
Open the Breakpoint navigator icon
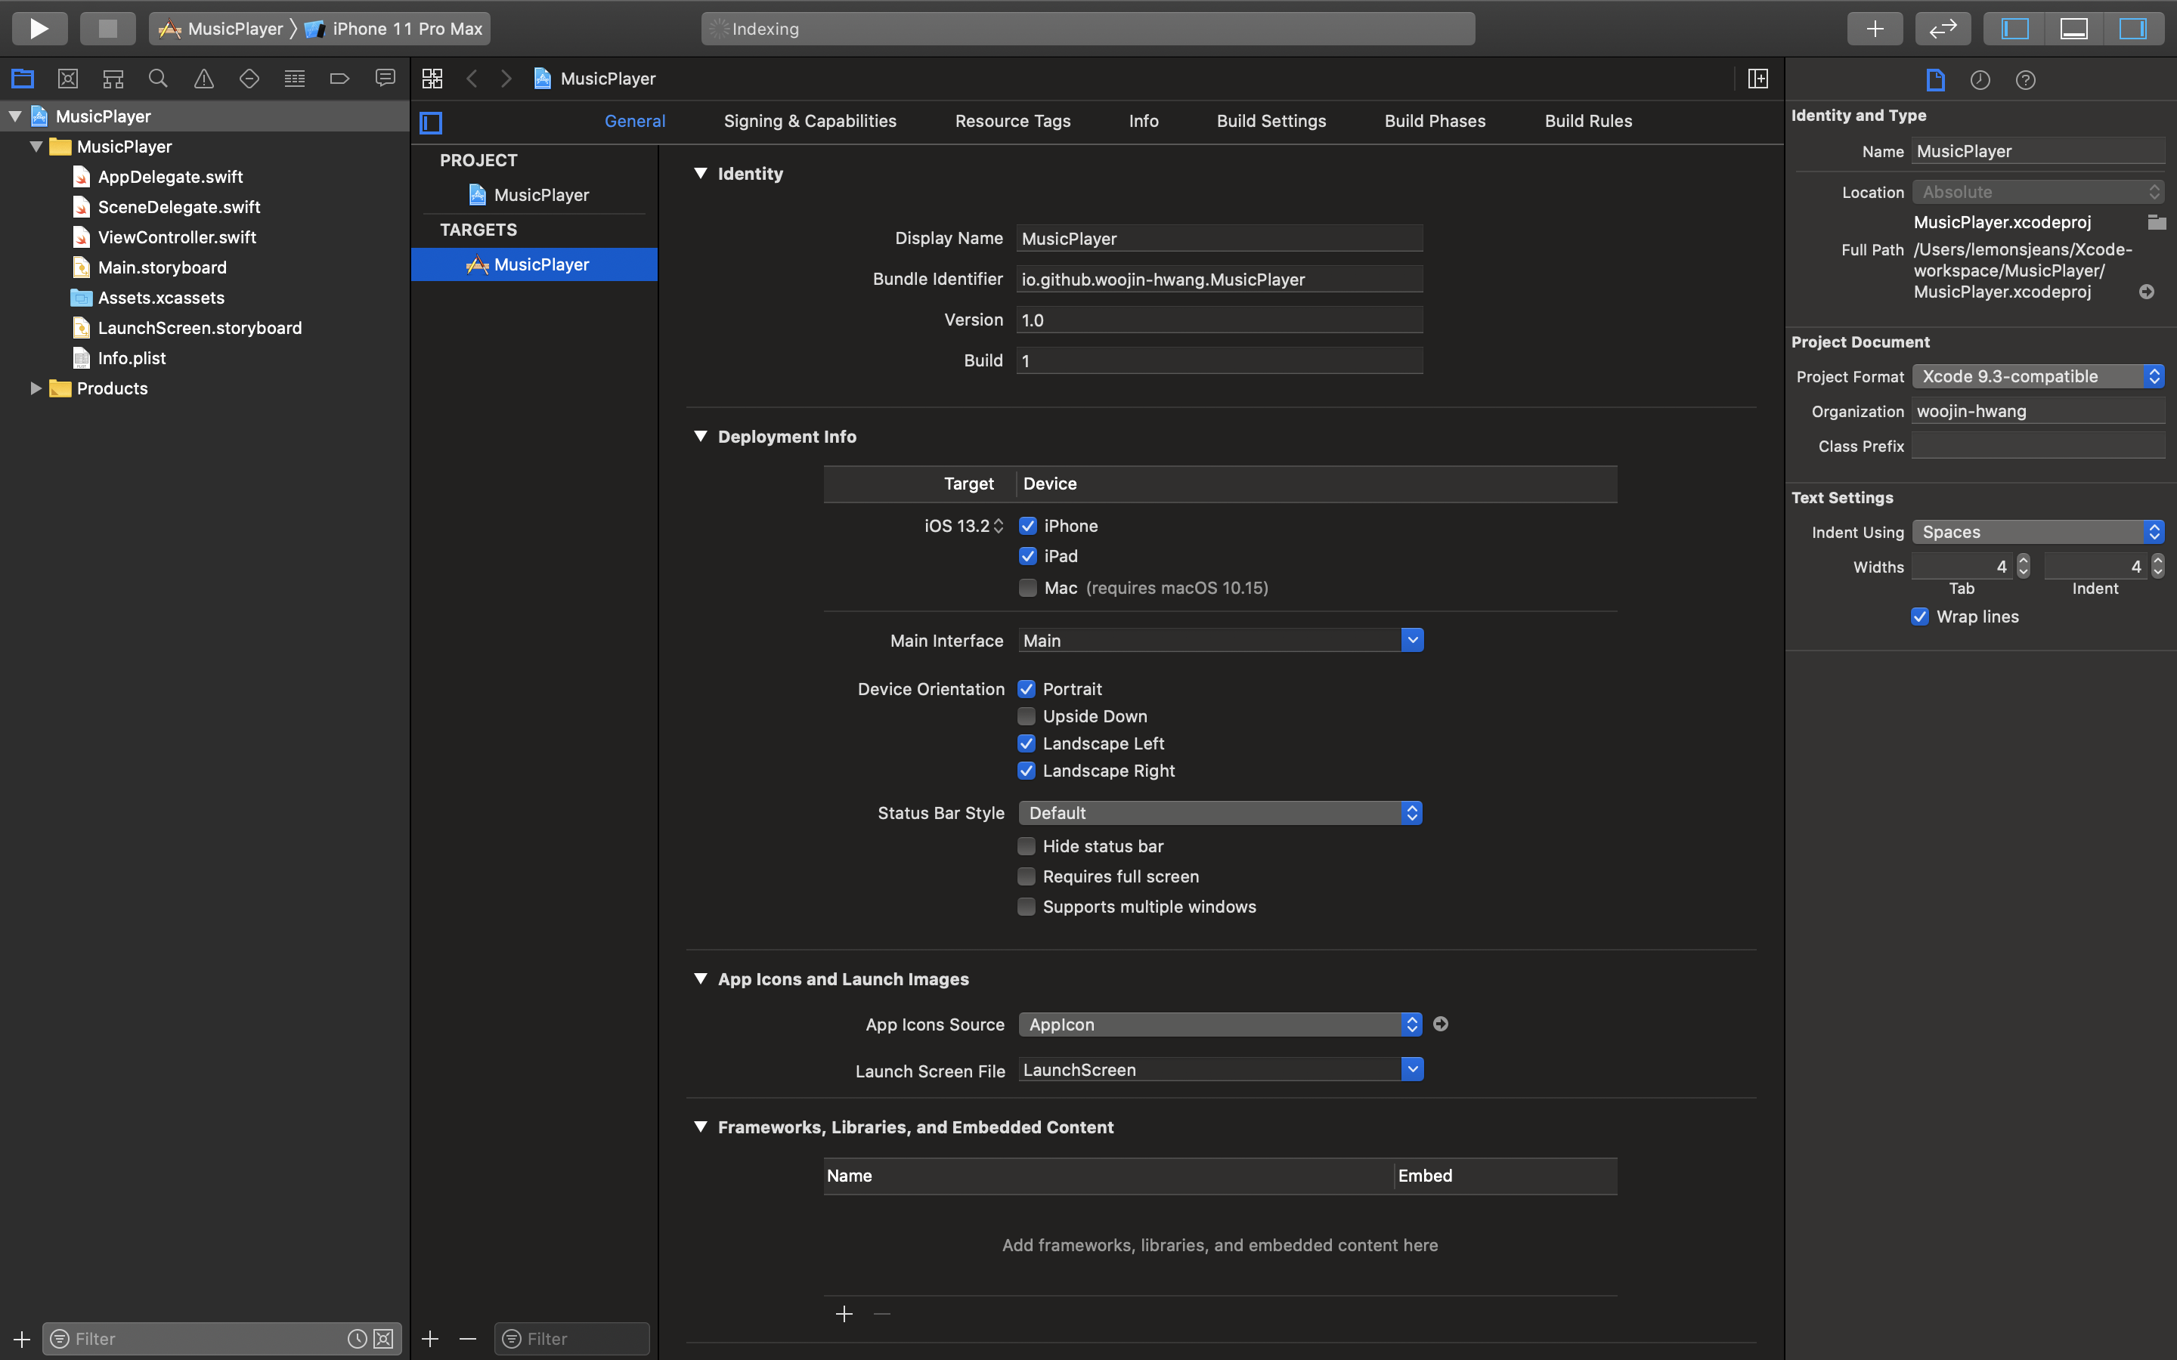(x=339, y=79)
